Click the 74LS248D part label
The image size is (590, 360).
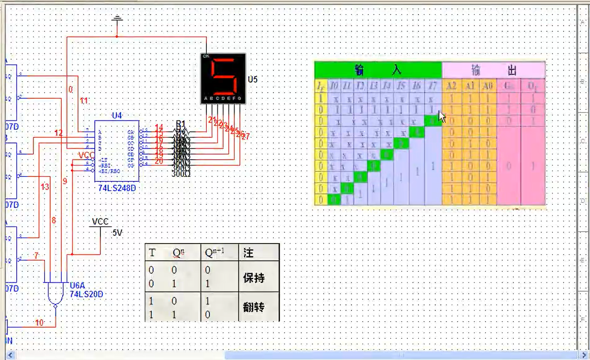coord(117,188)
